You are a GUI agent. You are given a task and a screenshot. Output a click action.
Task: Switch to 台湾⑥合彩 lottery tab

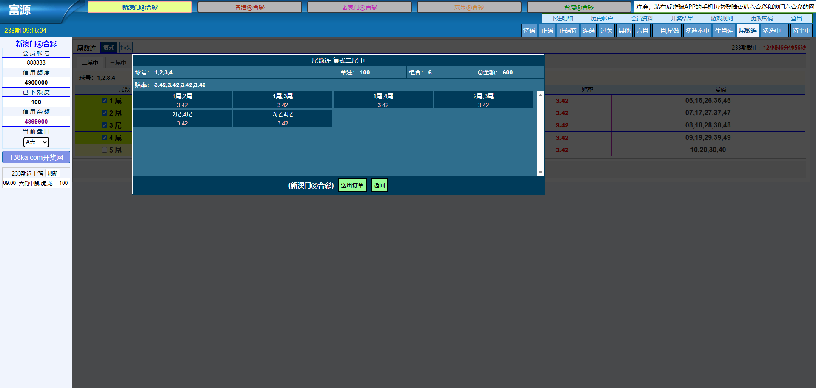(579, 7)
